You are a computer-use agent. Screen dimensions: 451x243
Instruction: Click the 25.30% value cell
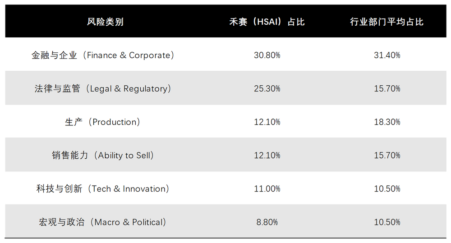(x=267, y=89)
